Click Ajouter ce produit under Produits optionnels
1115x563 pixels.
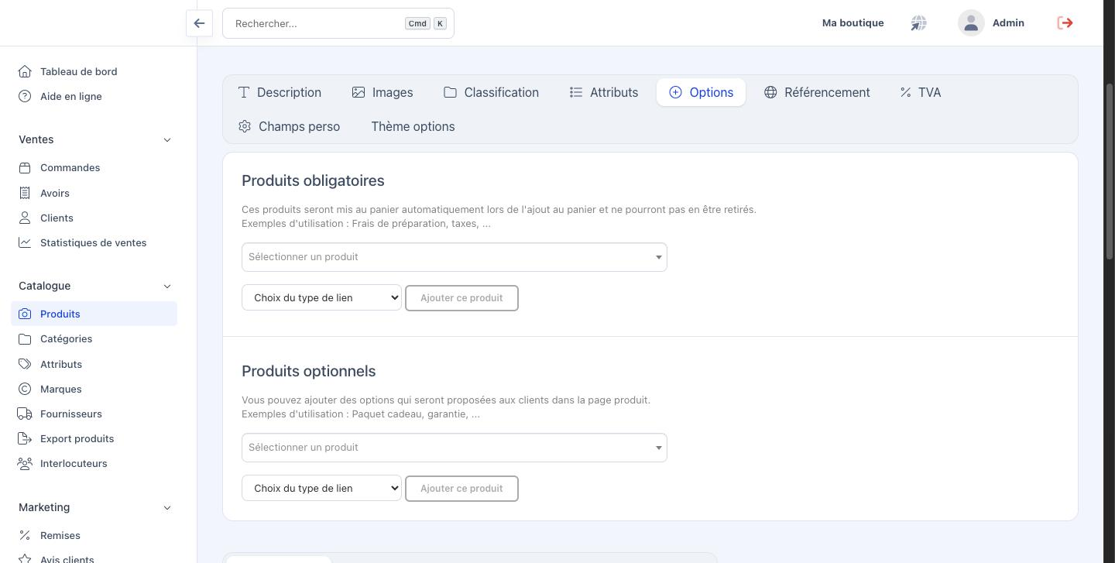pyautogui.click(x=461, y=488)
